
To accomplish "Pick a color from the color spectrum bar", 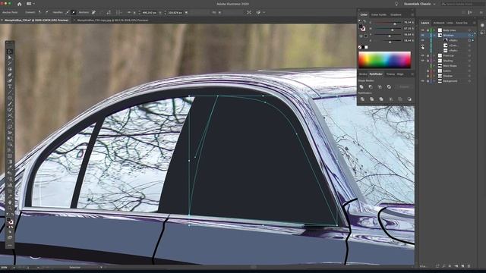I will [x=385, y=60].
